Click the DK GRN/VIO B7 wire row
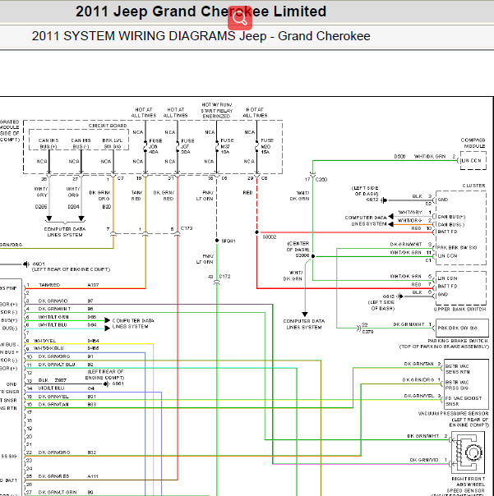The image size is (494, 496). pos(66,301)
